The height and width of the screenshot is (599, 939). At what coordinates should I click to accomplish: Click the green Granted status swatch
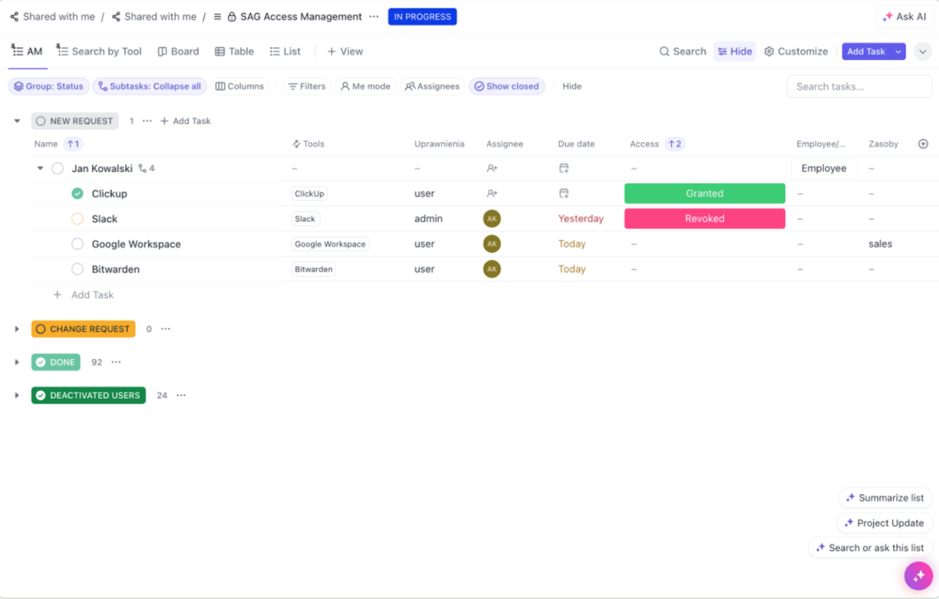[x=704, y=193]
